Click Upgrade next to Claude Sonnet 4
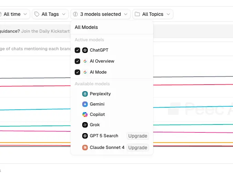Viewport: 233px width, 173px height. point(138,148)
